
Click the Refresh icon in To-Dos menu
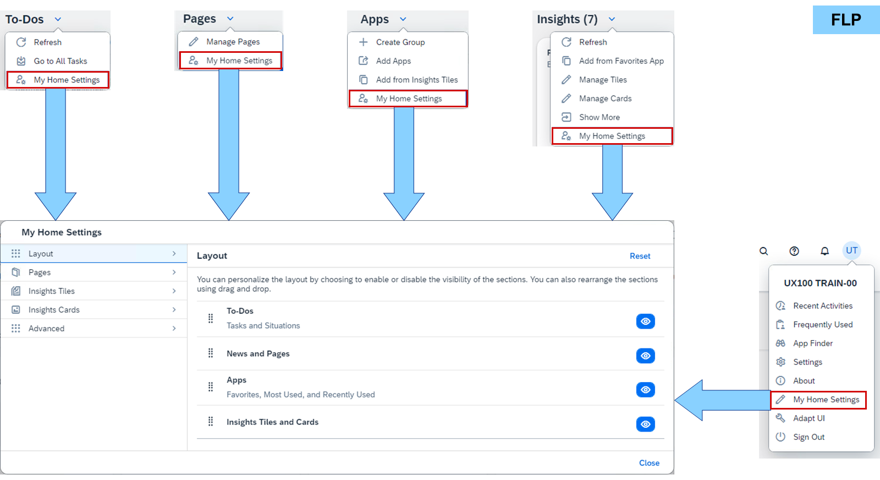coord(21,42)
